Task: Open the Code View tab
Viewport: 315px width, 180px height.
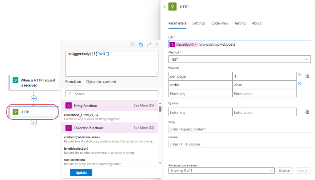Action: (220, 23)
